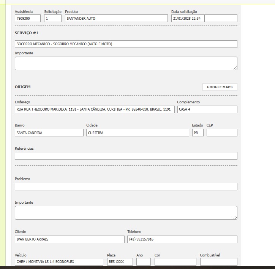Click the Bairro field SANTA CÂNDIDA
The width and height of the screenshot is (275, 269).
[49, 133]
